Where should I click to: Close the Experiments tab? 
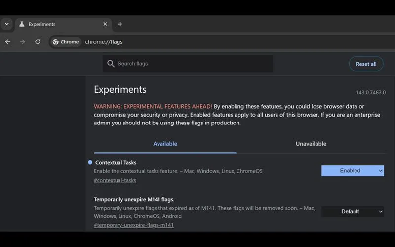click(x=105, y=24)
